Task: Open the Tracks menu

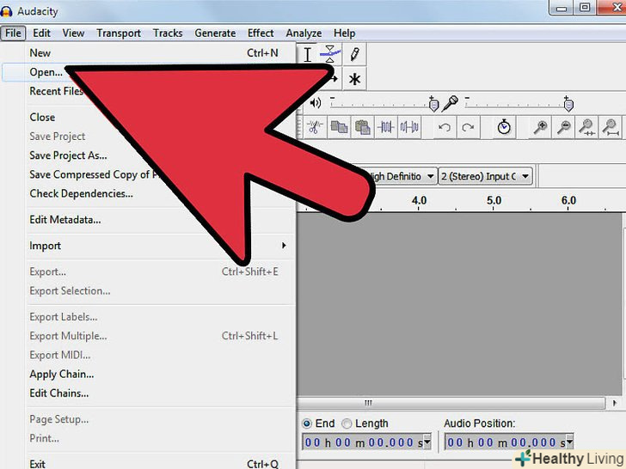Action: 168,33
